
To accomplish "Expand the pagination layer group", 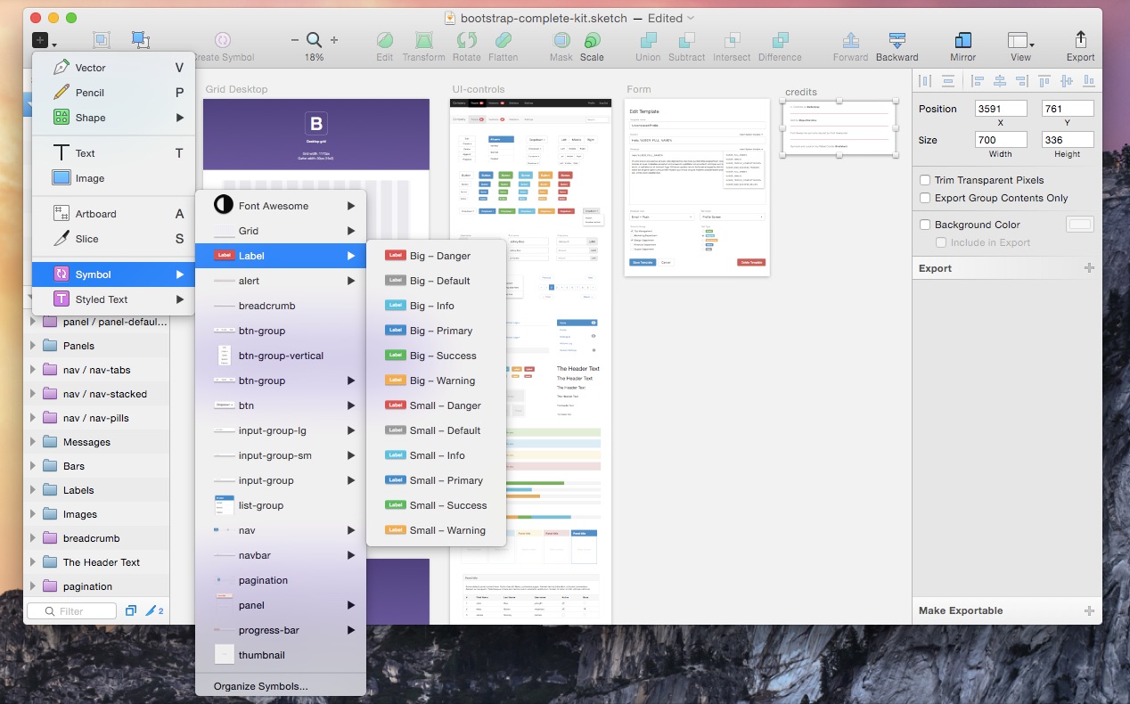I will point(33,586).
